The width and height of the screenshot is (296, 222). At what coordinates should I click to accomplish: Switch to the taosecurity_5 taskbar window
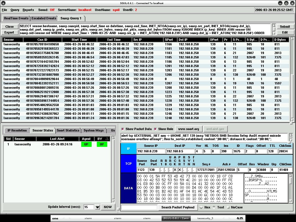pyautogui.click(x=205, y=219)
